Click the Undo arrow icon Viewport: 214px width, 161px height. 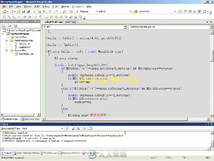pyautogui.click(x=50, y=11)
